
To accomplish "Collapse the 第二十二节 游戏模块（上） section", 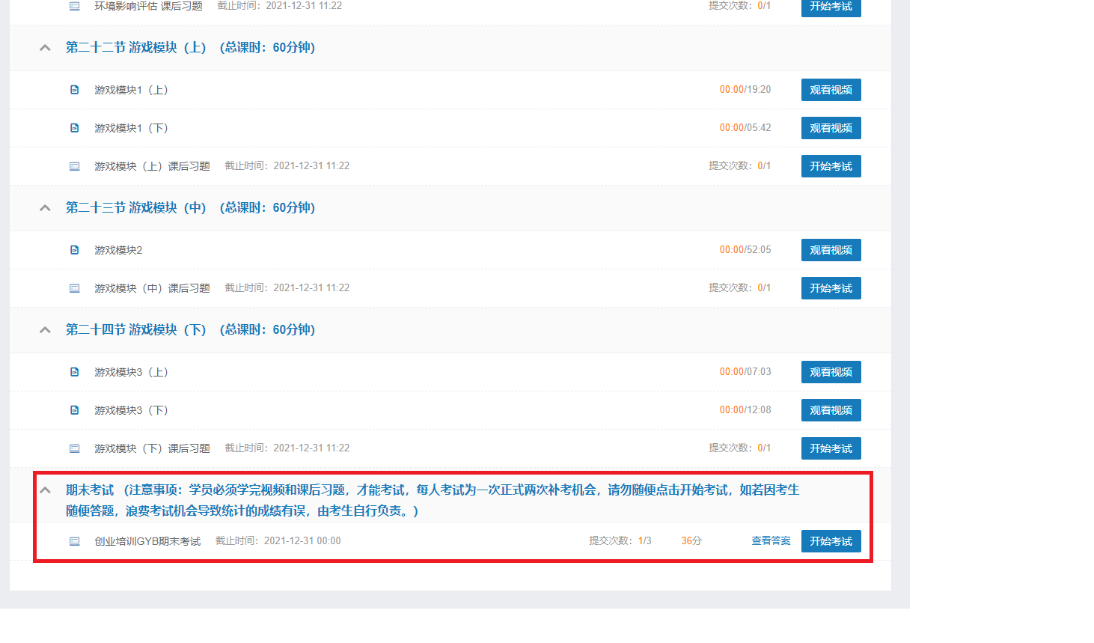I will [x=45, y=48].
